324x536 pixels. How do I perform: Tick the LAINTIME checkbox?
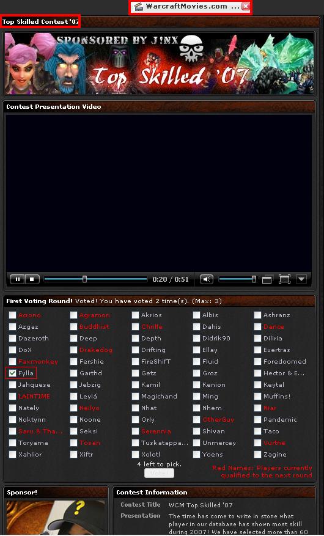(x=12, y=397)
